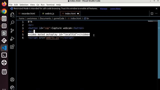
Task: Open the Files manager in dock
Action: click(x=4, y=19)
